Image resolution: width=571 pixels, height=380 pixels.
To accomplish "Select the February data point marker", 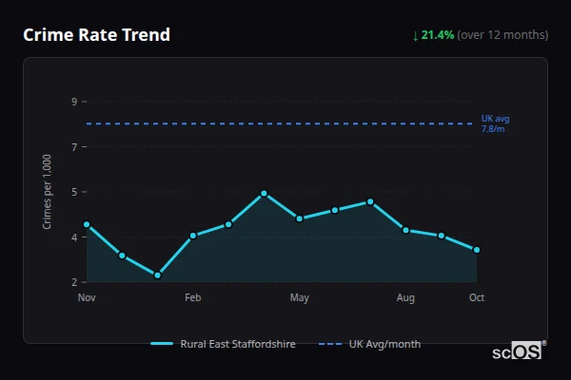I will coord(193,236).
